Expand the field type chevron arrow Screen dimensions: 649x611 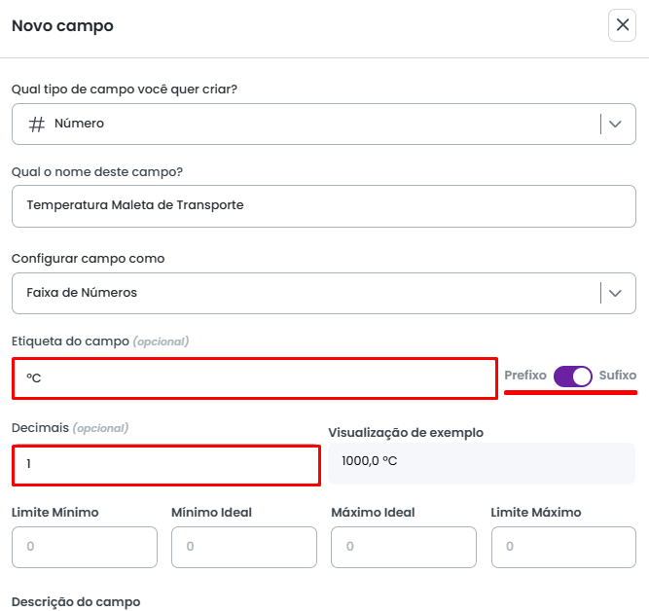615,125
